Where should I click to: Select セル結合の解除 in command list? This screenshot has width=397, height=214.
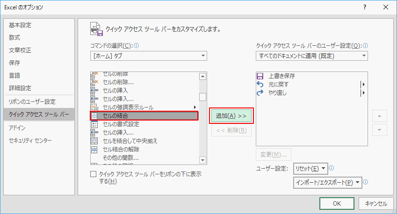[x=144, y=150]
